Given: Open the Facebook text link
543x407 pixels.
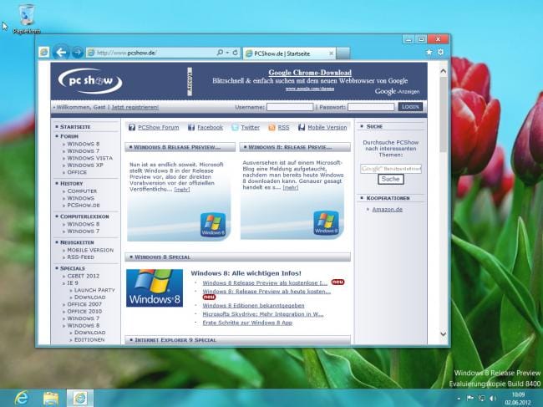Looking at the screenshot, I should (210, 128).
